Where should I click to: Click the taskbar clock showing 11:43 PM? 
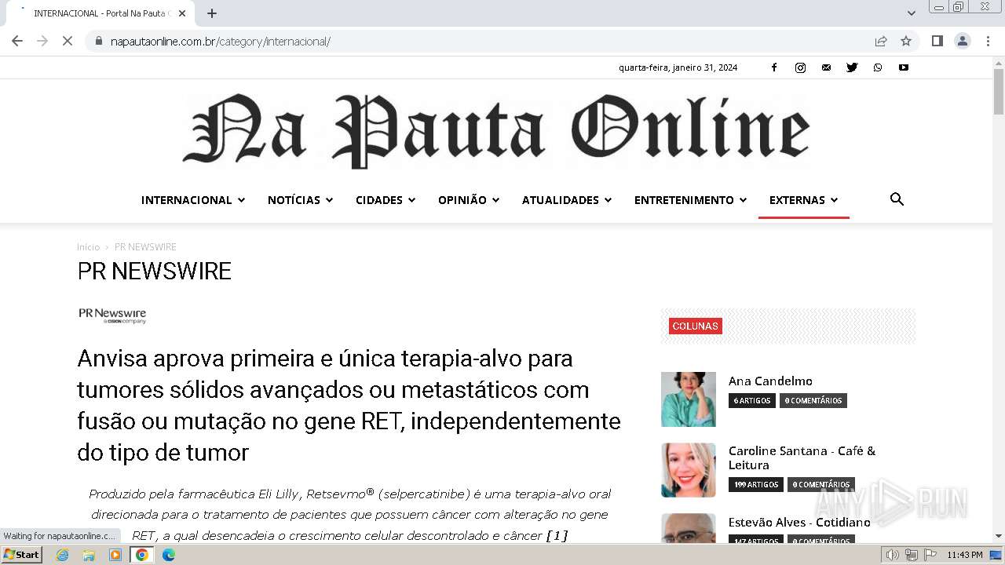pos(965,555)
